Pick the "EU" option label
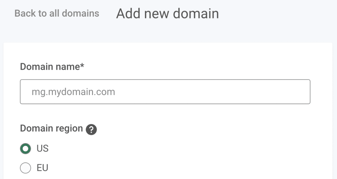This screenshot has height=179, width=337. pos(42,168)
